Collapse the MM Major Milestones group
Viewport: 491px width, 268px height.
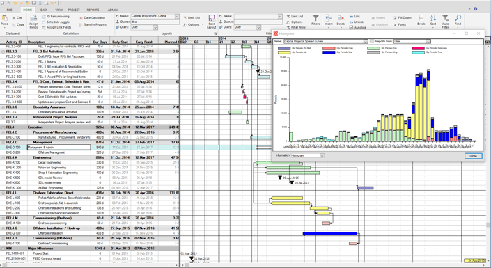click(3, 249)
